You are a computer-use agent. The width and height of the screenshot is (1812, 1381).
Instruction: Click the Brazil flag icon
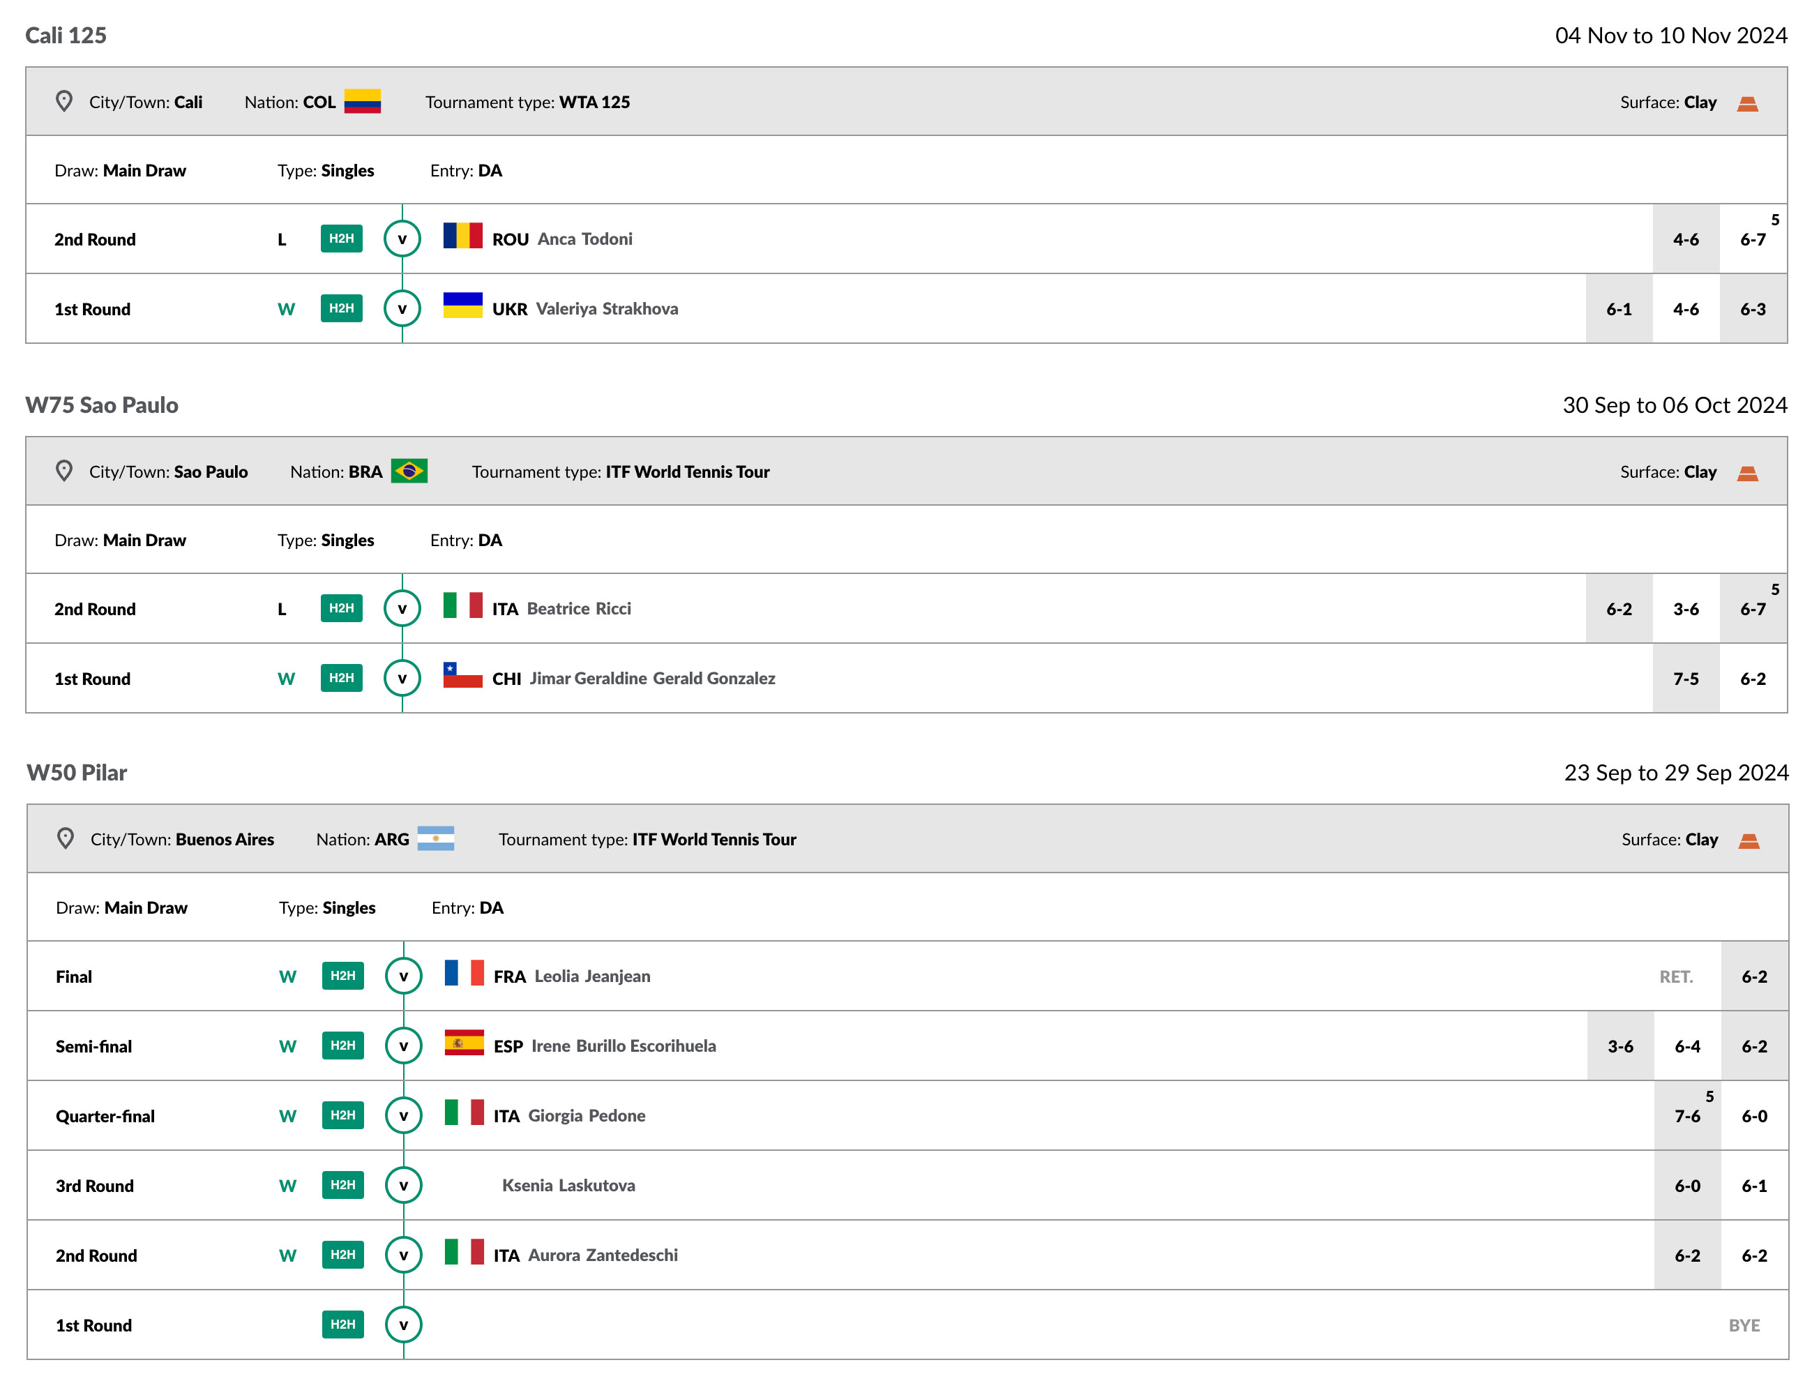pos(409,471)
